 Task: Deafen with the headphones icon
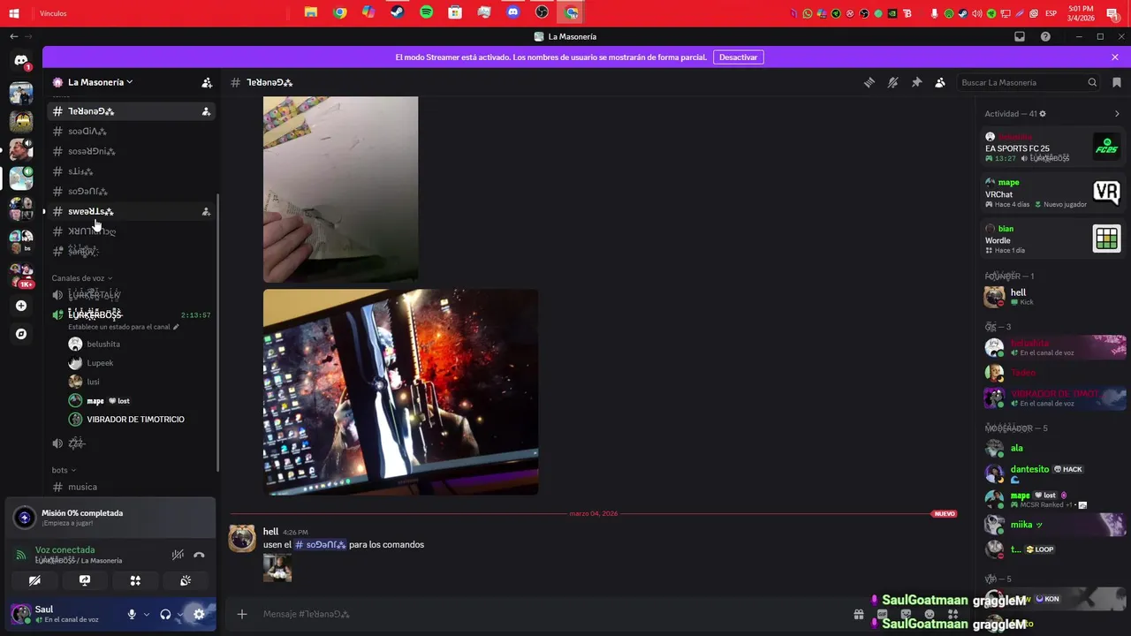[165, 614]
